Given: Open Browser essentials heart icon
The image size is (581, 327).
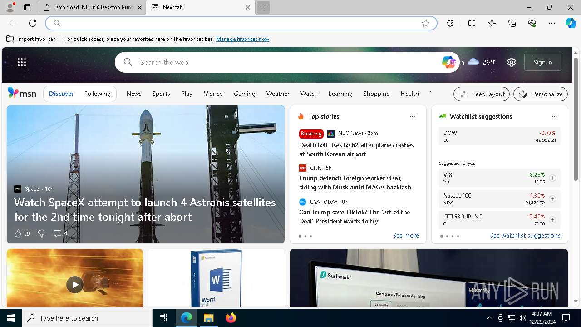Looking at the screenshot, I should click(x=532, y=23).
